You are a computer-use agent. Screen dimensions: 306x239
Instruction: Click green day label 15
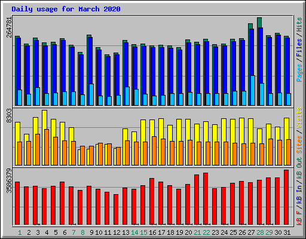[x=143, y=232]
